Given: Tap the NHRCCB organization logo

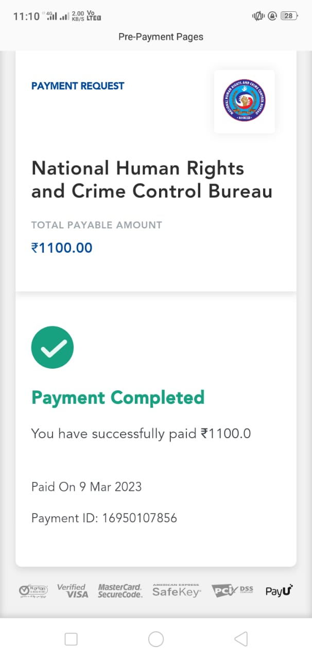Looking at the screenshot, I should click(244, 101).
